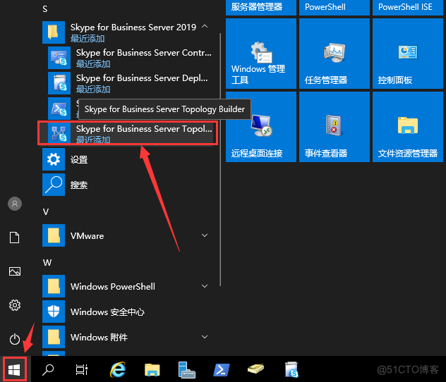Open Skype for Business Server Topology Builder
The height and width of the screenshot is (382, 446).
pyautogui.click(x=128, y=133)
